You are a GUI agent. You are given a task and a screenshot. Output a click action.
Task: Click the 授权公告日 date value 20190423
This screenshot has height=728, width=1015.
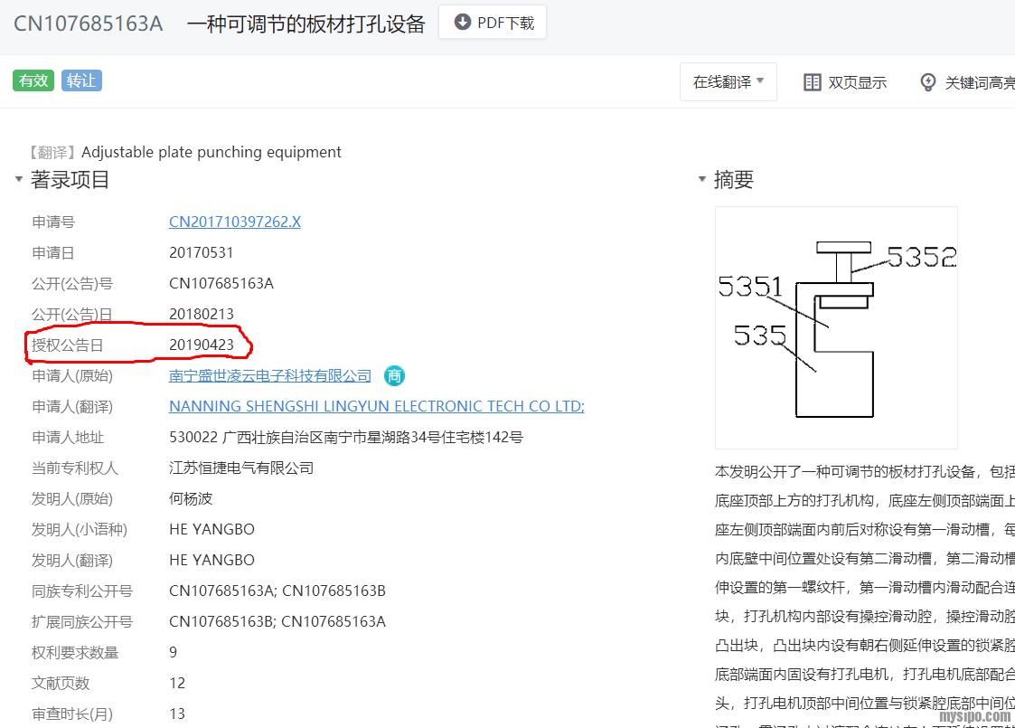tap(202, 345)
